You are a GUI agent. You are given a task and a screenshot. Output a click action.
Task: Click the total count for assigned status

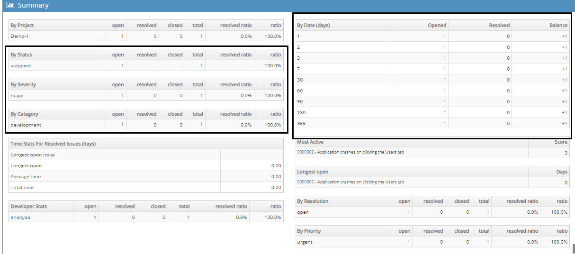201,66
